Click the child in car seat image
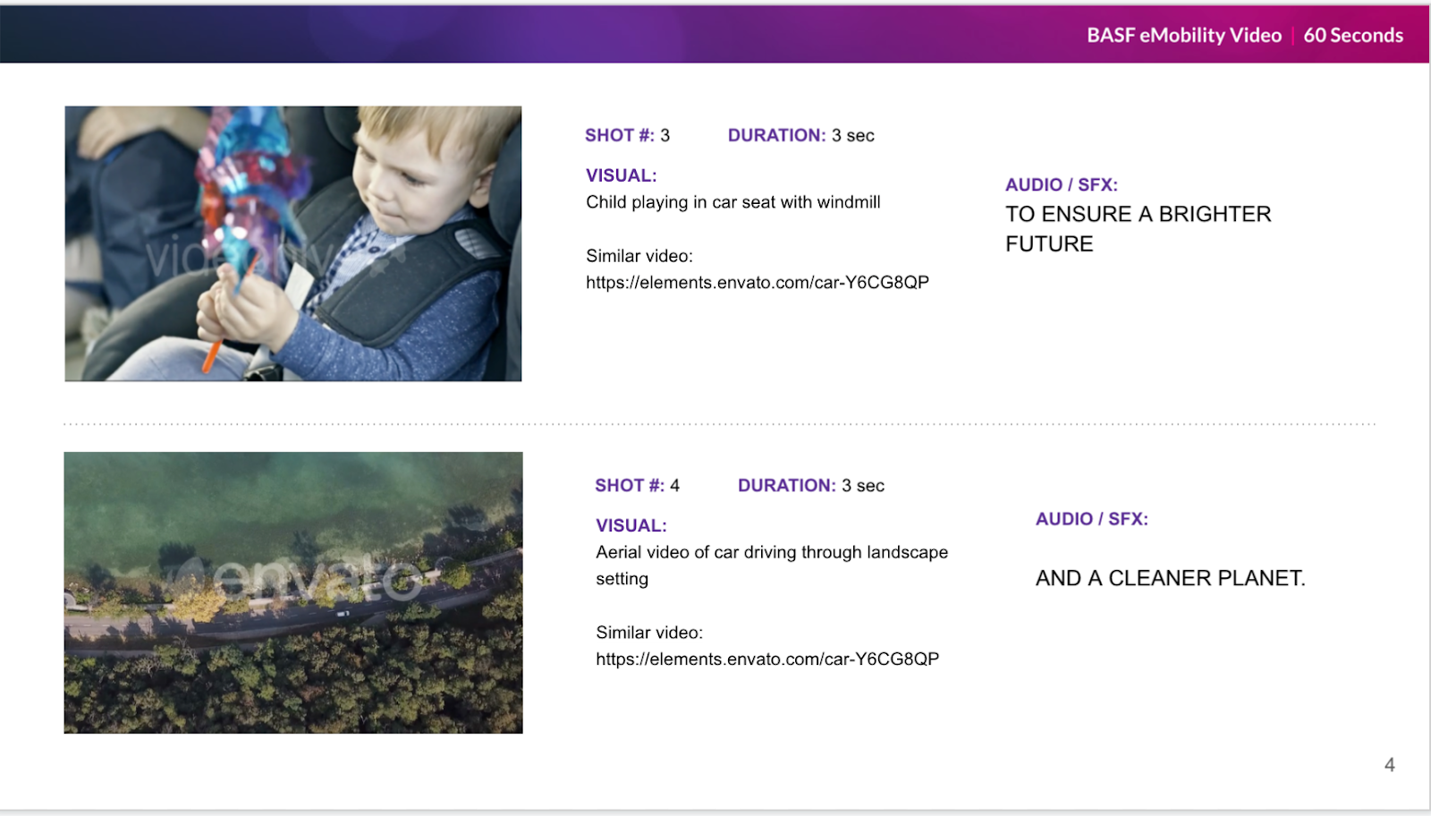This screenshot has height=816, width=1431. coord(292,243)
